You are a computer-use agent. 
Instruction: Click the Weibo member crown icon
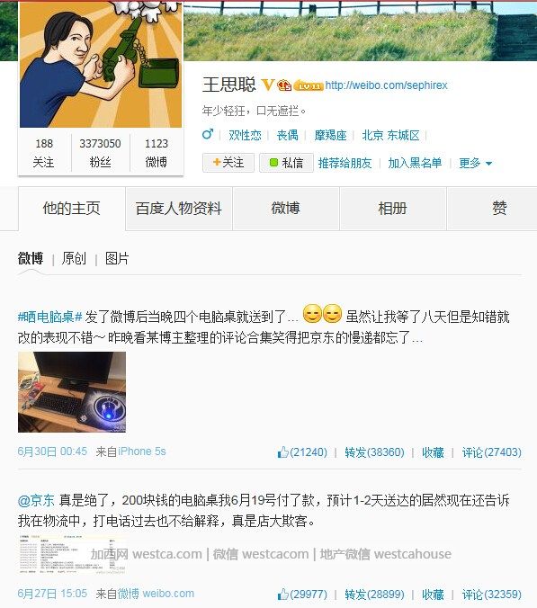click(284, 85)
